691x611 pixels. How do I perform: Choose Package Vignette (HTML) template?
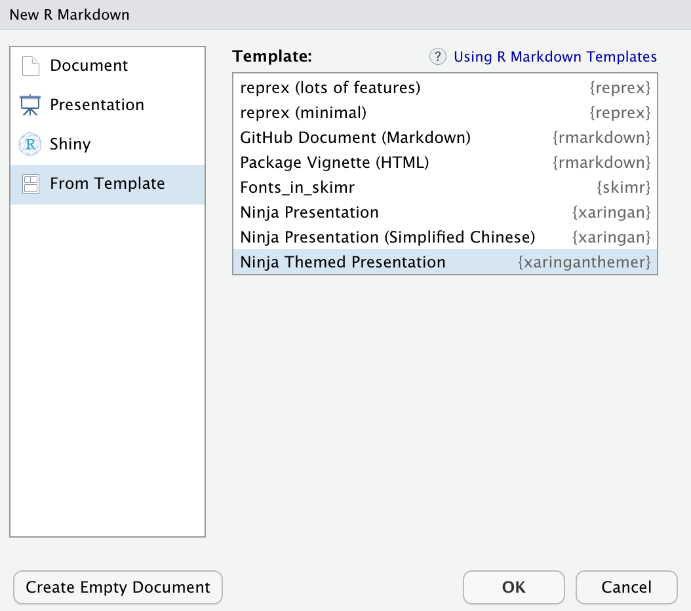(x=445, y=163)
